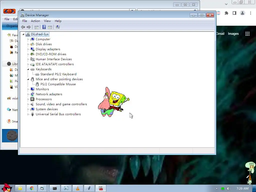
Task: Open the File menu in Device Manager
Action: (24, 21)
